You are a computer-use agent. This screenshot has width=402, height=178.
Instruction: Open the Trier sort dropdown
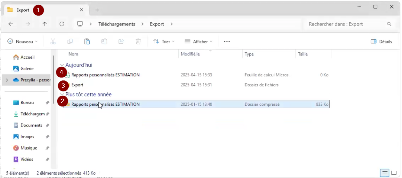click(x=164, y=42)
